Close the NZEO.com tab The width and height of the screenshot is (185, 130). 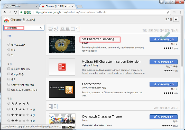click(x=37, y=6)
